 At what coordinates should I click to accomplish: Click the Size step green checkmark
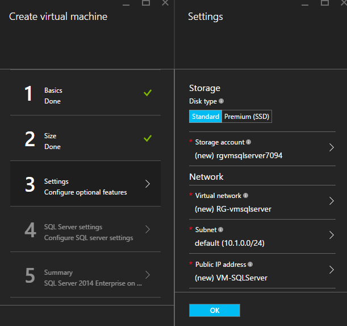pos(148,138)
